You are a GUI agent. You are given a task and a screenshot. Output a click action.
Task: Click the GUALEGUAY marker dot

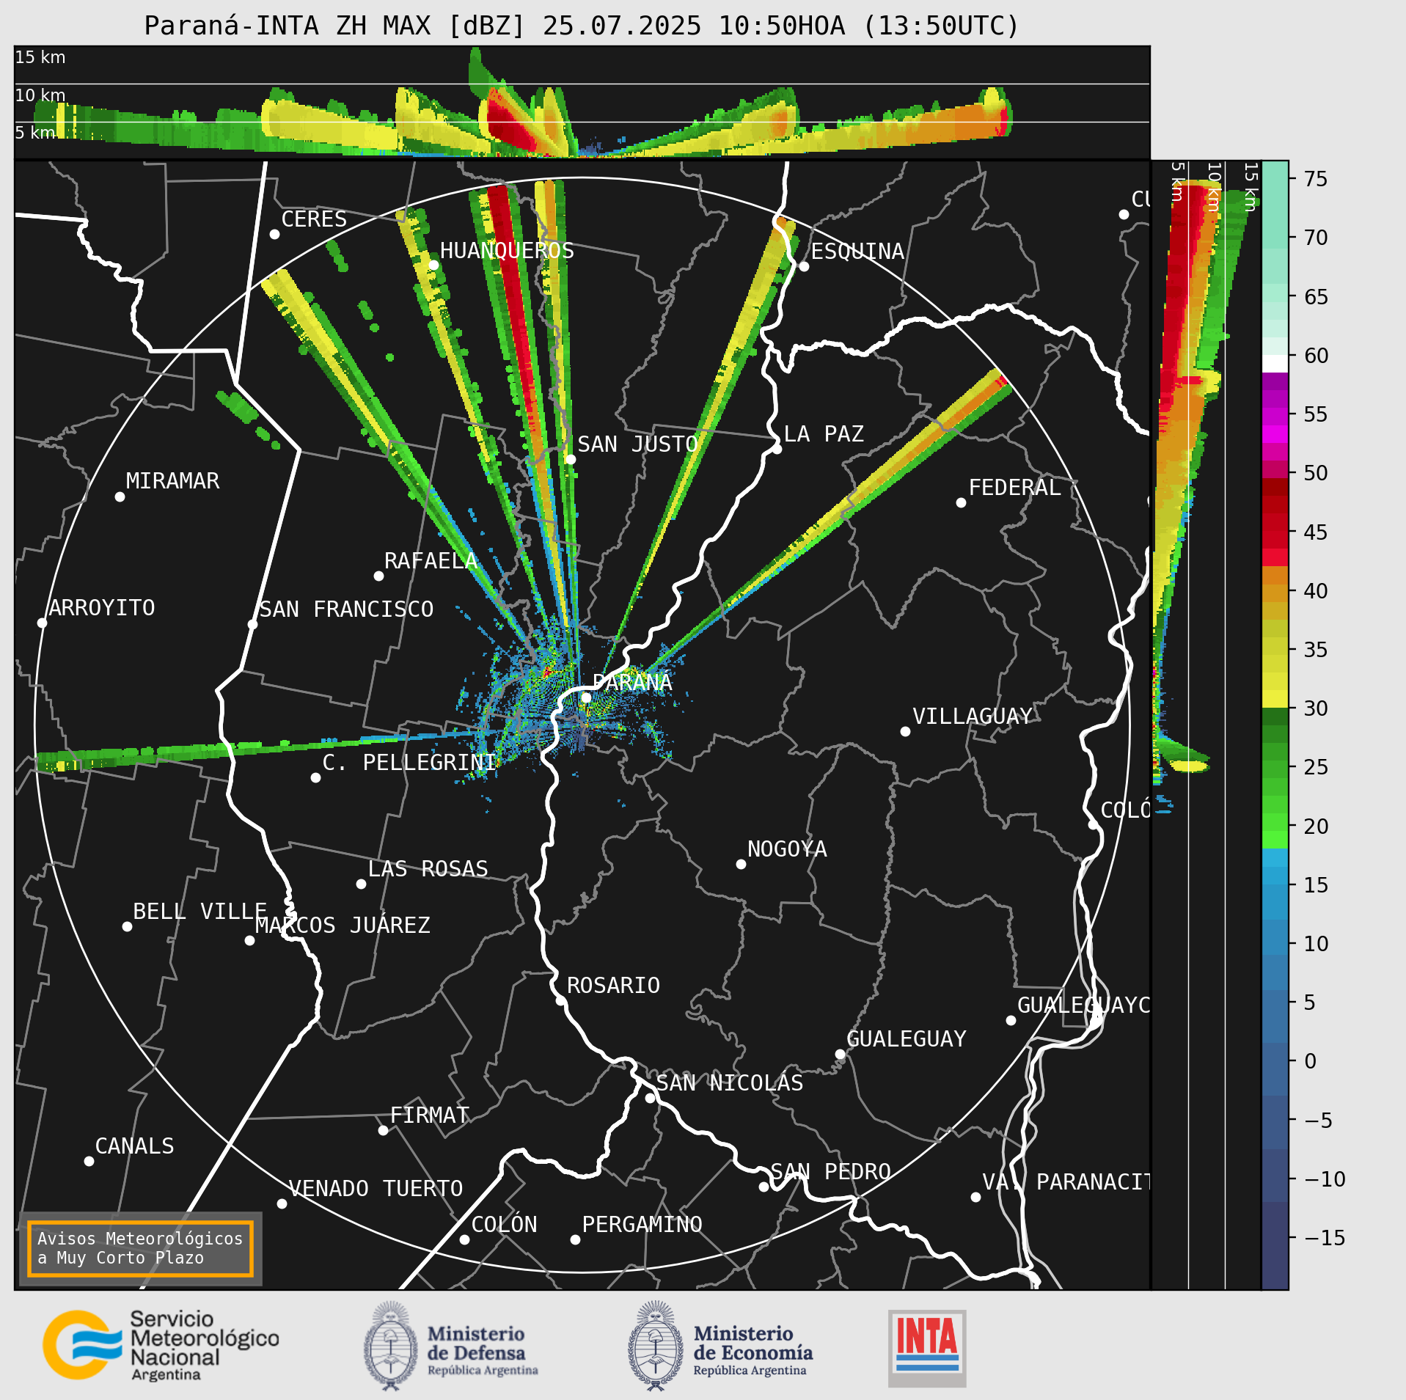pos(840,1054)
